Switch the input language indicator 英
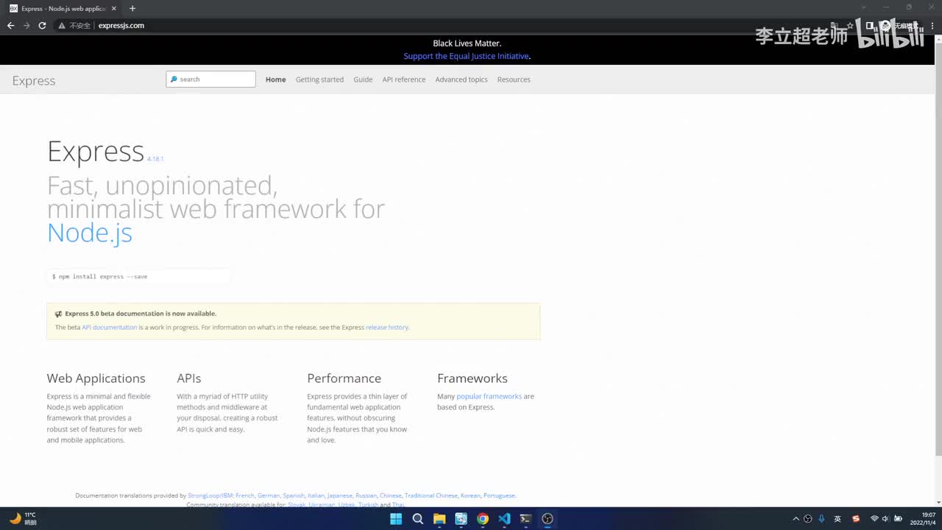The height and width of the screenshot is (530, 942). click(837, 519)
